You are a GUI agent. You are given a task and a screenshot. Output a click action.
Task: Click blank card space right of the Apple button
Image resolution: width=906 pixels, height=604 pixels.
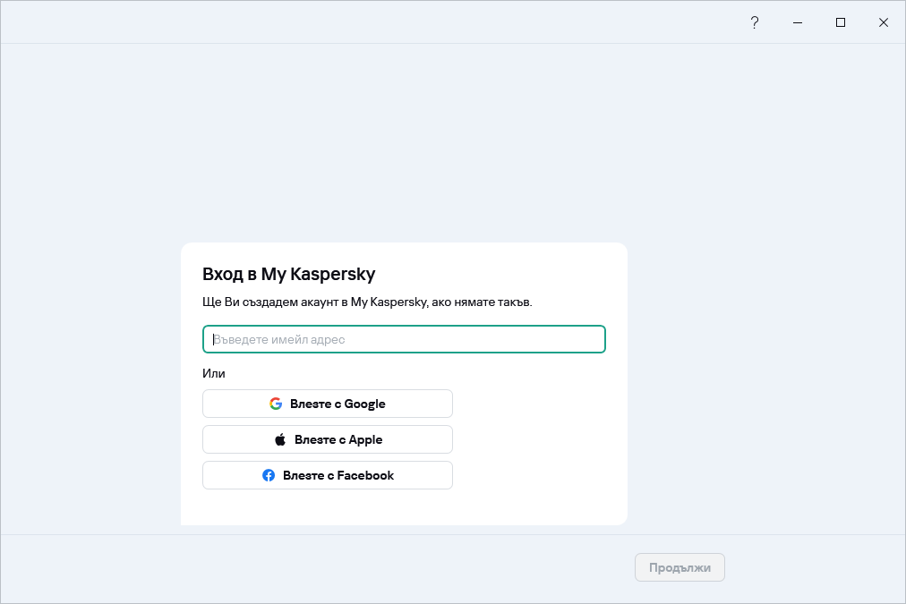click(537, 439)
